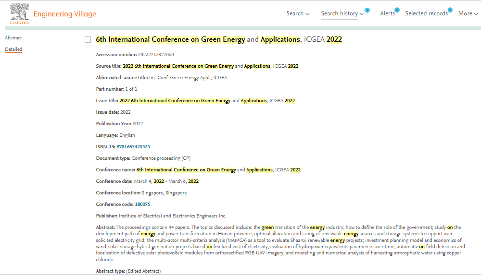Click publisher Institute of Electrical and Electronics Engineers
The image size is (481, 276).
click(x=172, y=216)
